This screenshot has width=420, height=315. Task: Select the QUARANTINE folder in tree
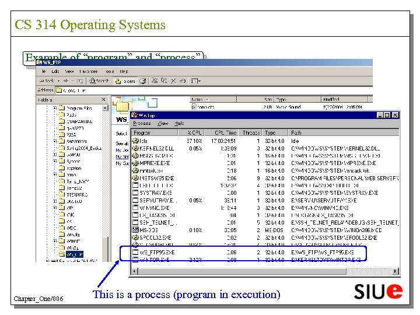tap(79, 121)
